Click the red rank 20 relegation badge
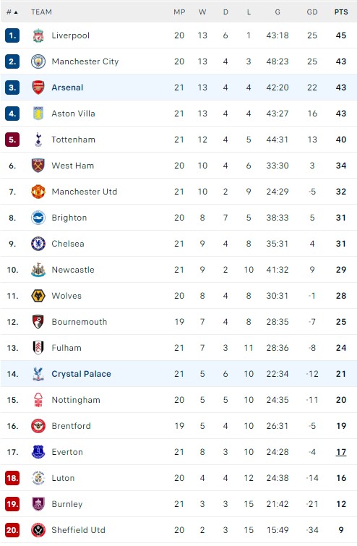This screenshot has width=357, height=546. (x=12, y=530)
